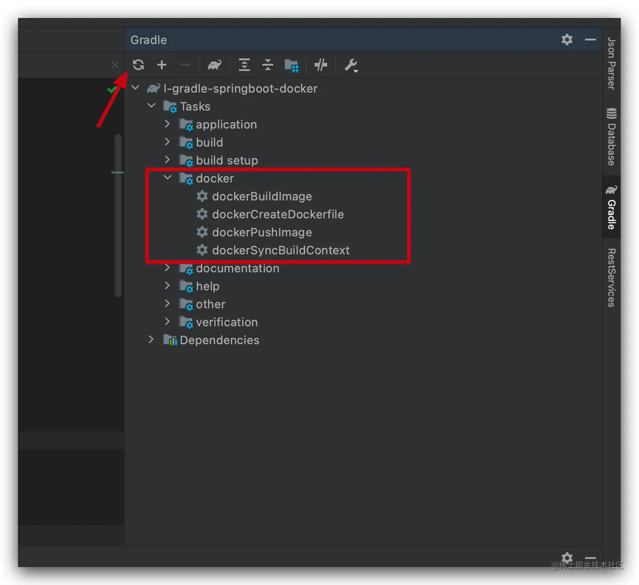Click the plus icon to link Gradle project
The image size is (639, 585).
(x=162, y=65)
